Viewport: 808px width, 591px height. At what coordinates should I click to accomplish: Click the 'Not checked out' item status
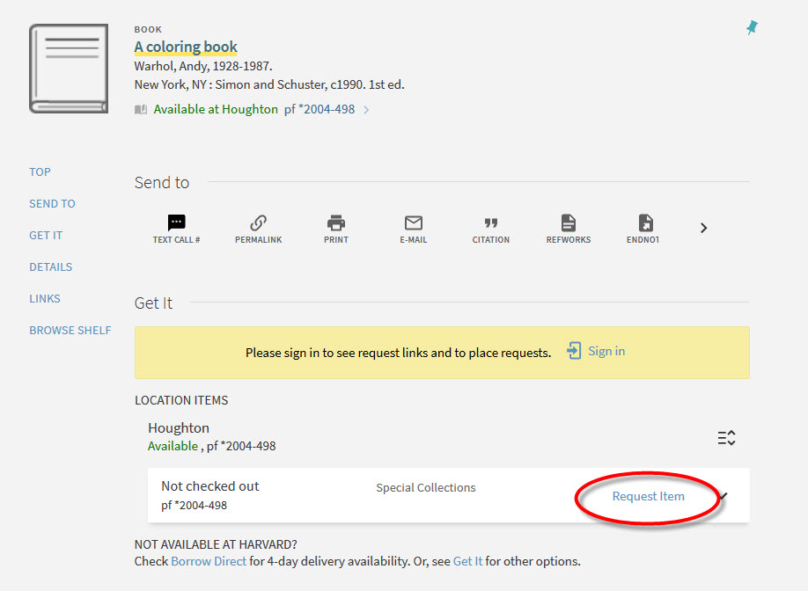pyautogui.click(x=209, y=486)
